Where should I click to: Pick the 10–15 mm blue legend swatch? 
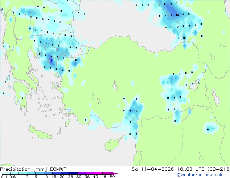[x=48, y=173]
